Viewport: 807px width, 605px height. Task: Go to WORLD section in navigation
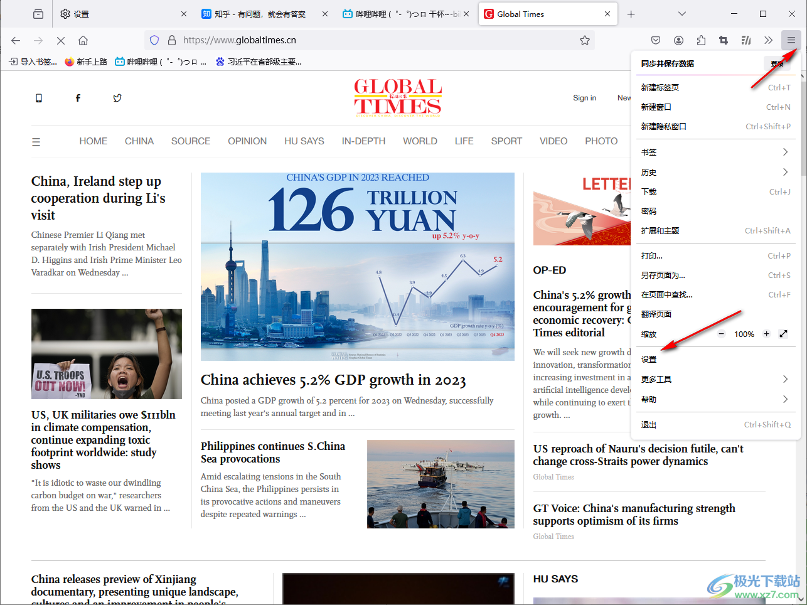420,141
